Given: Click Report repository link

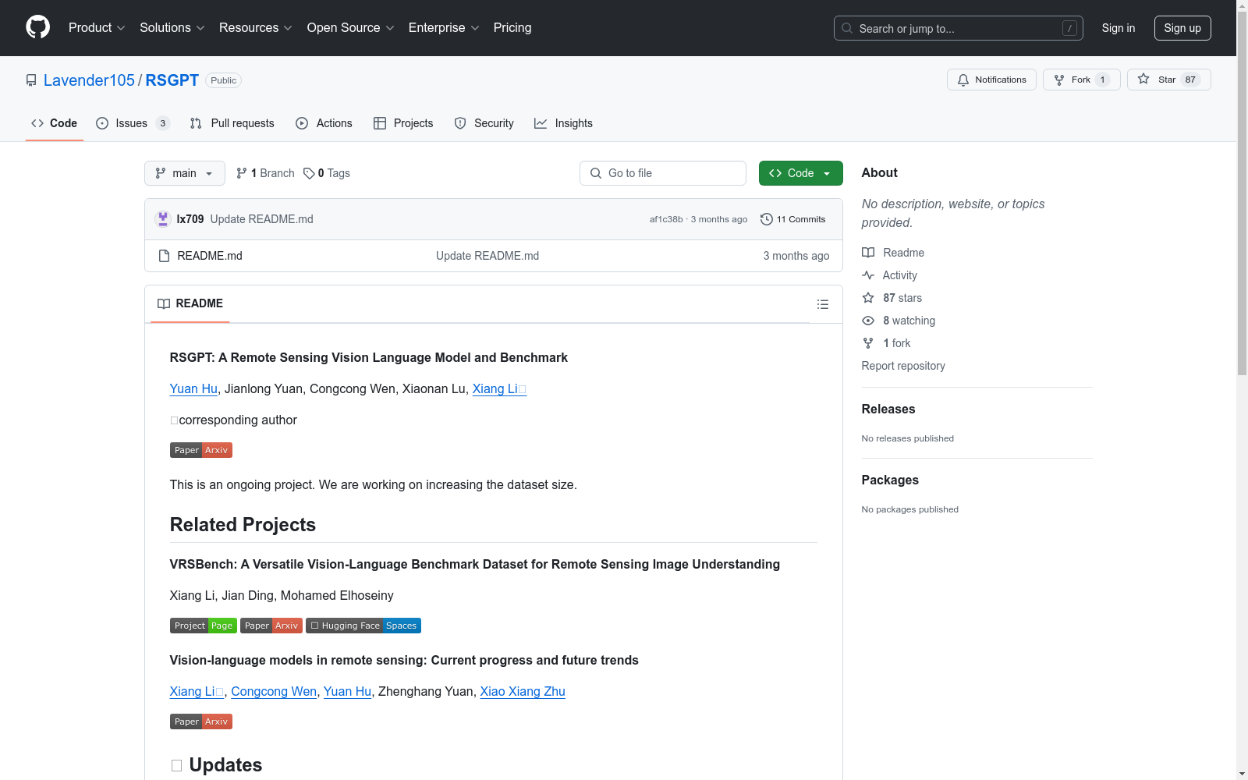Looking at the screenshot, I should click(x=903, y=366).
